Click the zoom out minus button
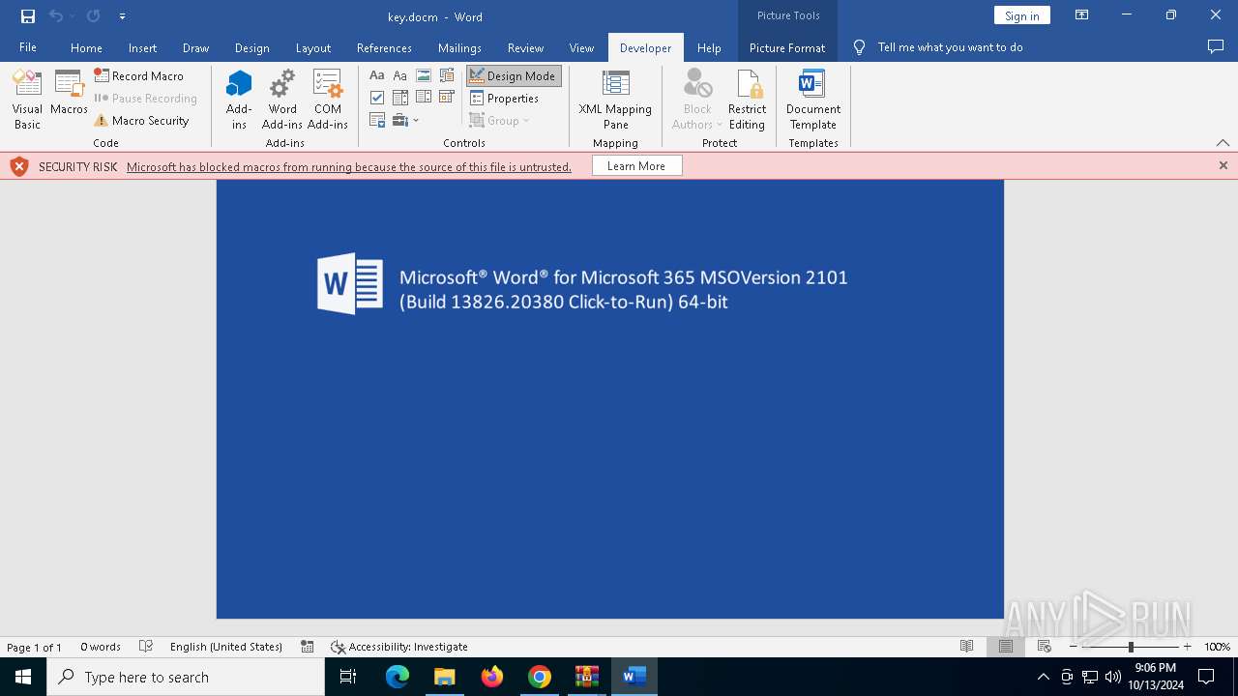Viewport: 1238px width, 696px height. tap(1074, 647)
